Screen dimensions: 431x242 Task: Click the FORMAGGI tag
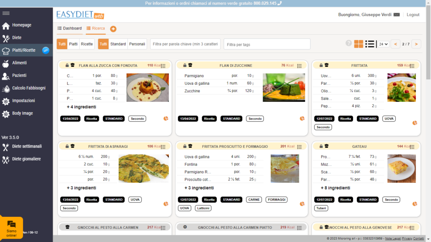pos(277,200)
